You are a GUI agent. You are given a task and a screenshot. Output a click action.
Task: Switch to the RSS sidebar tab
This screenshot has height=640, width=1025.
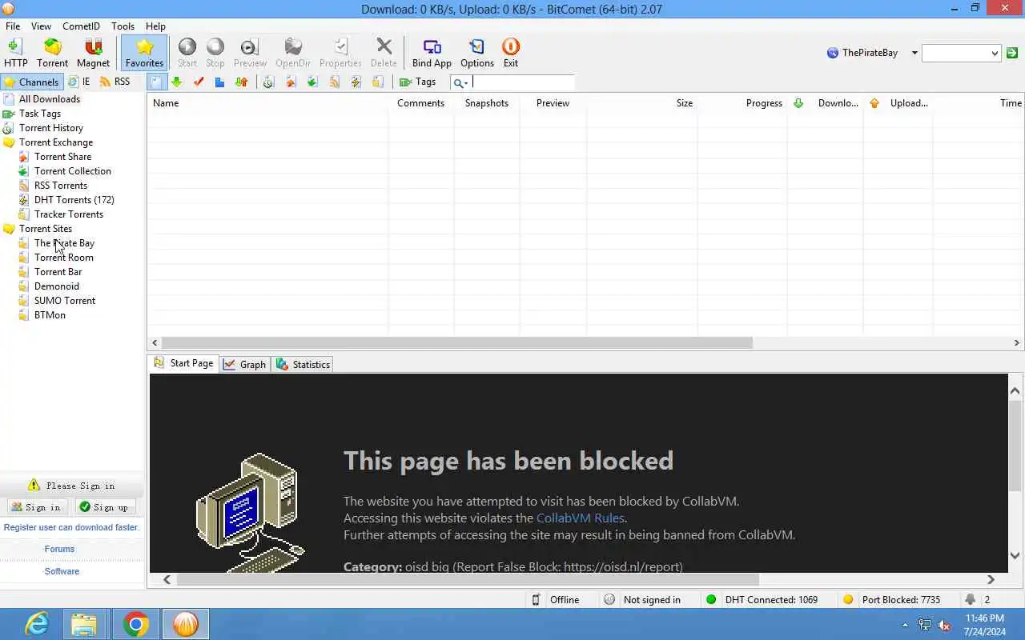[x=115, y=82]
